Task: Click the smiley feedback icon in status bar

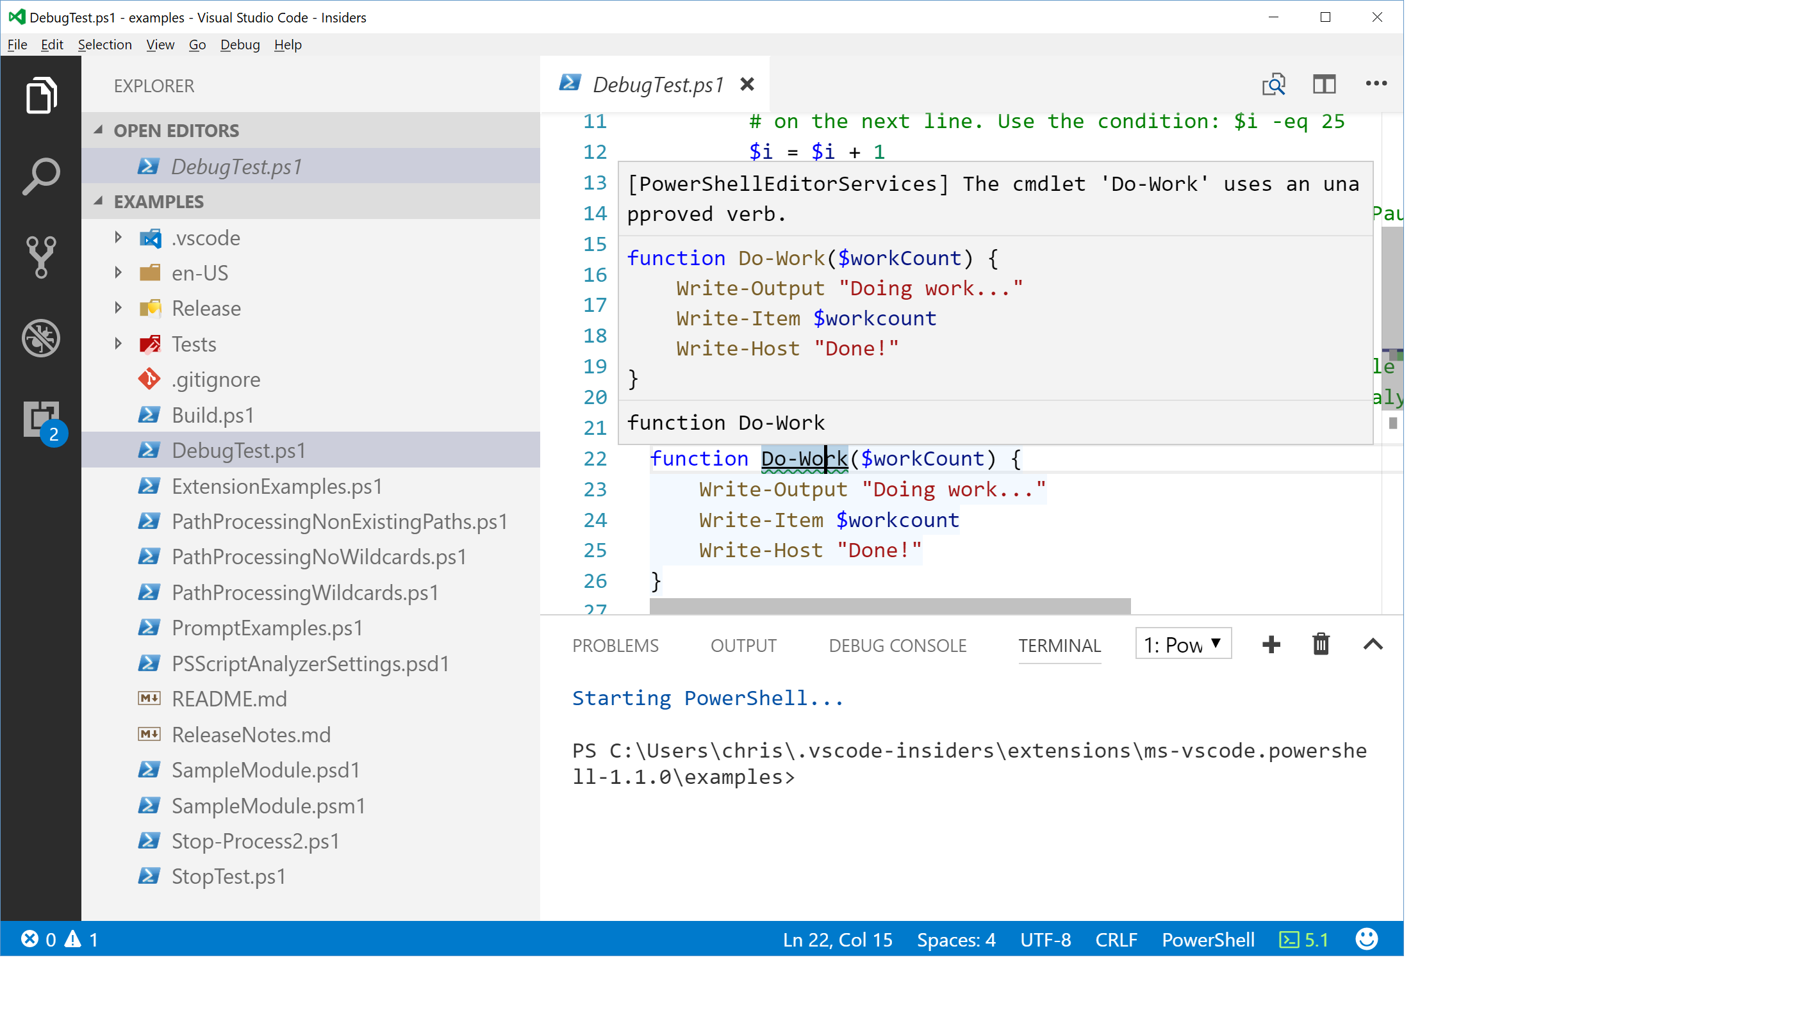Action: [x=1367, y=939]
